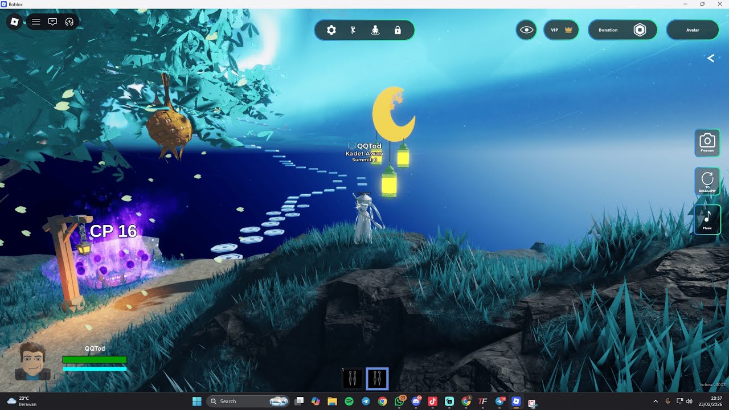729x410 pixels.
Task: Open File Explorer from the taskbar
Action: [332, 401]
